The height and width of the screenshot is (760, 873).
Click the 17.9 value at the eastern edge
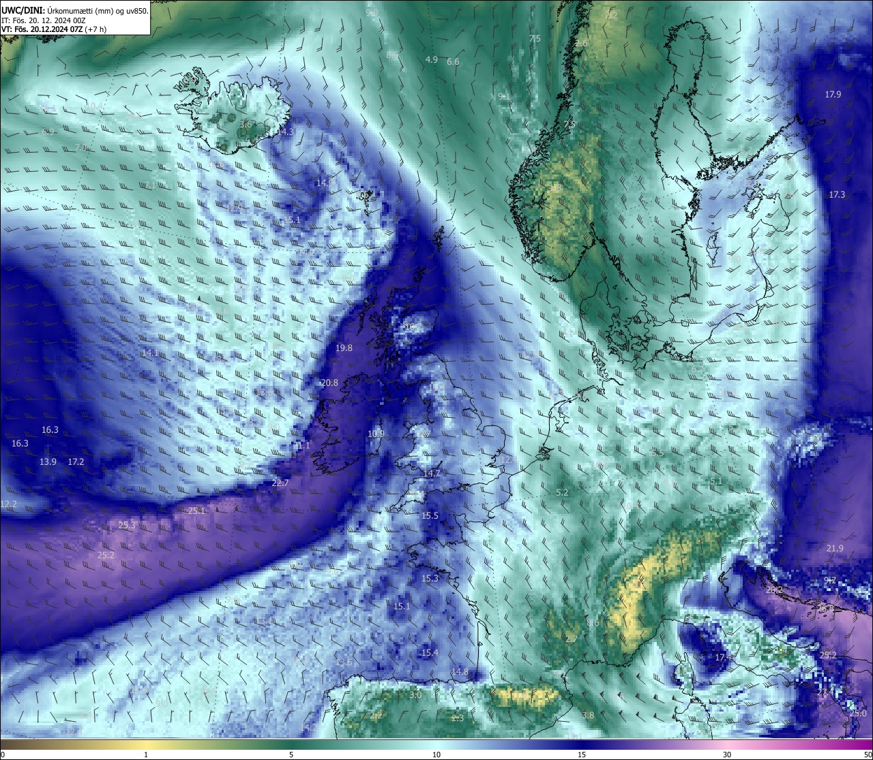tap(833, 95)
